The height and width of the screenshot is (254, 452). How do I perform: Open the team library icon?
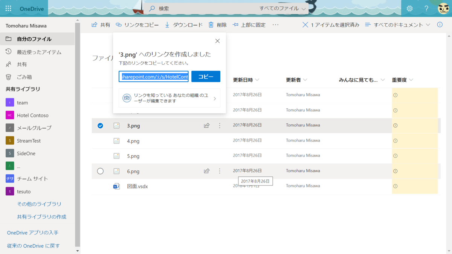pos(10,102)
